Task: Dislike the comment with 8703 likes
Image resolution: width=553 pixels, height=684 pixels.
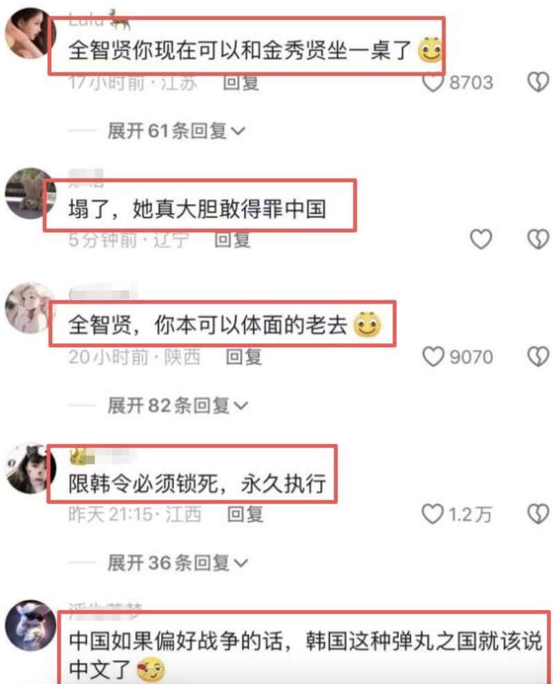Action: [538, 82]
